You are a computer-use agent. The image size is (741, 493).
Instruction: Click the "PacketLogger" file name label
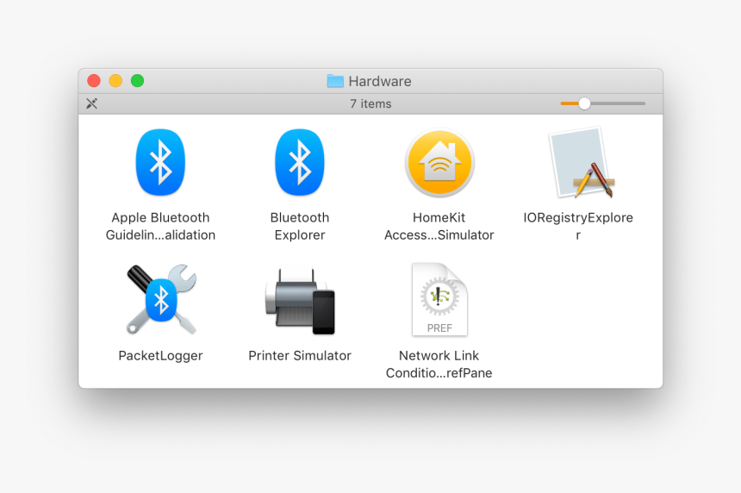160,355
